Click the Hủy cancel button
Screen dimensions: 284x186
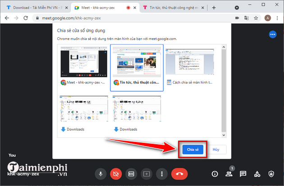216,150
